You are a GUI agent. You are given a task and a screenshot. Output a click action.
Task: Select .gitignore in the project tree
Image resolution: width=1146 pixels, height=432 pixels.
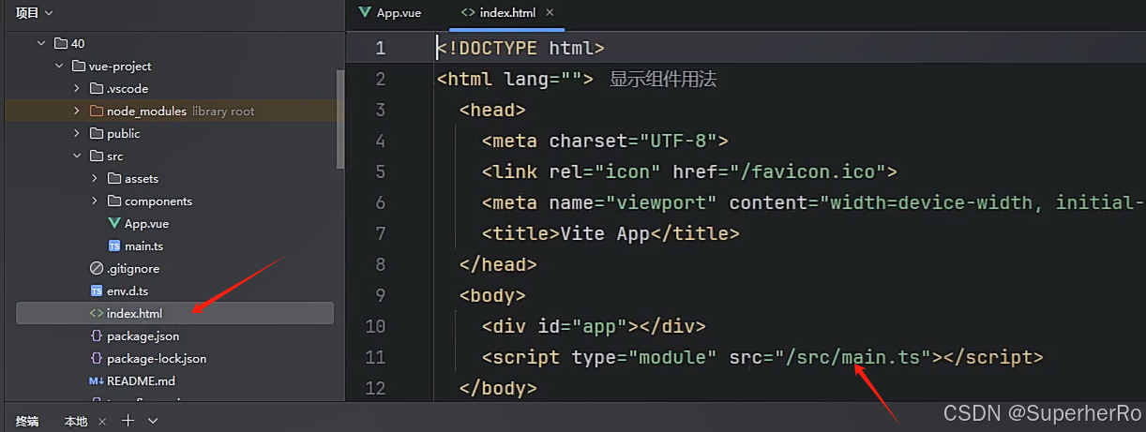point(133,268)
